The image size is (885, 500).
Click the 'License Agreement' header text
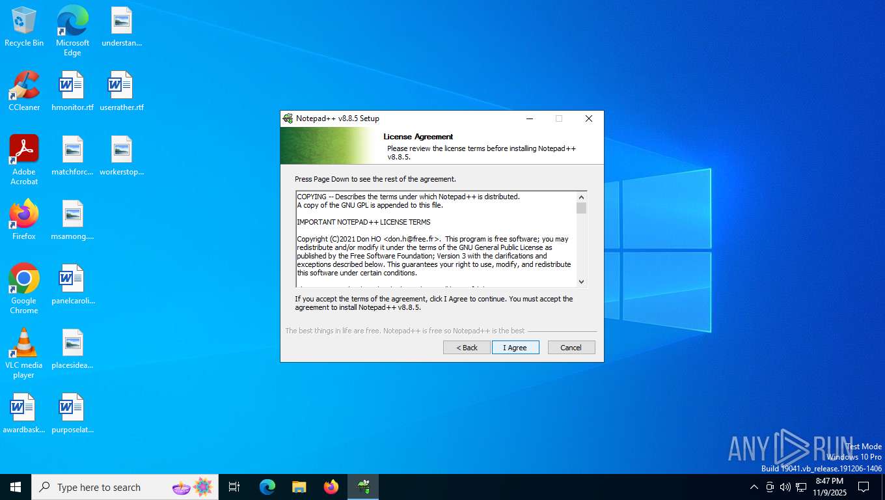(x=418, y=137)
